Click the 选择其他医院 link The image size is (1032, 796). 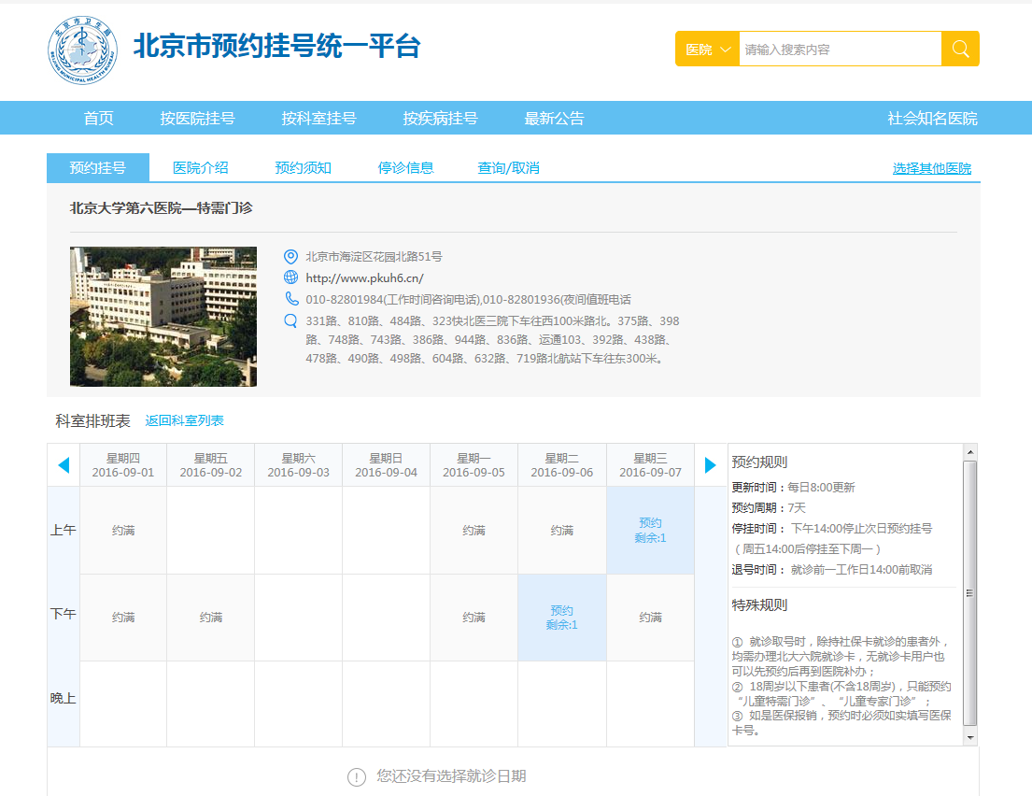(x=932, y=168)
